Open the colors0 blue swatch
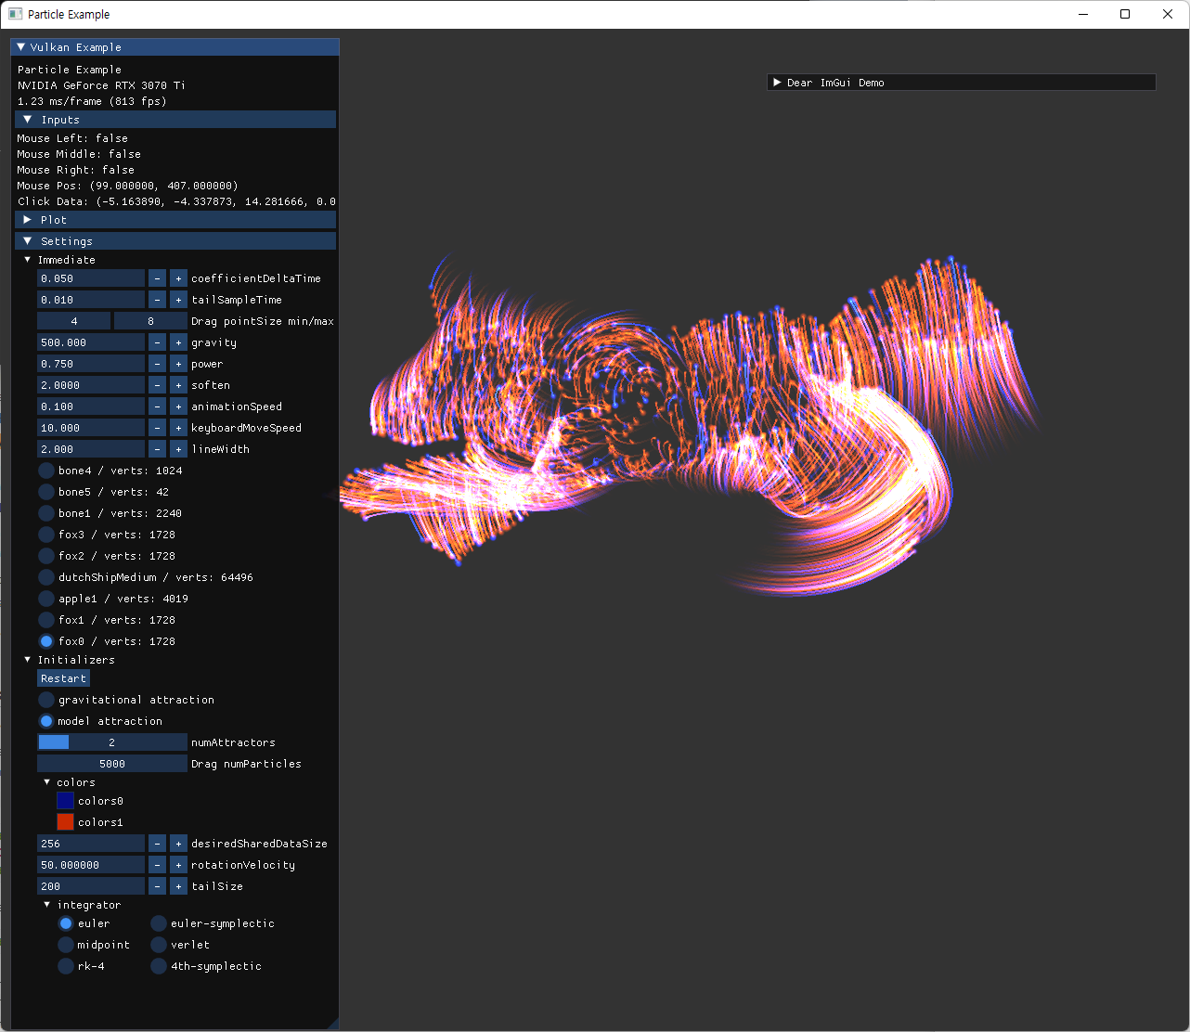1190x1032 pixels. (x=65, y=801)
